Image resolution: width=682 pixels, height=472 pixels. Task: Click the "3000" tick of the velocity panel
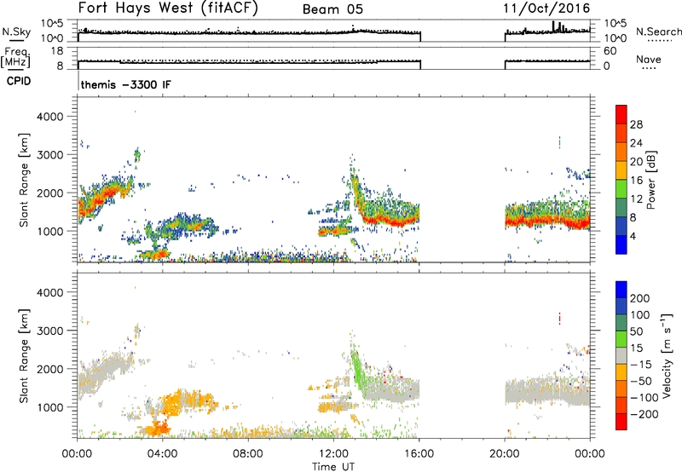pyautogui.click(x=49, y=331)
